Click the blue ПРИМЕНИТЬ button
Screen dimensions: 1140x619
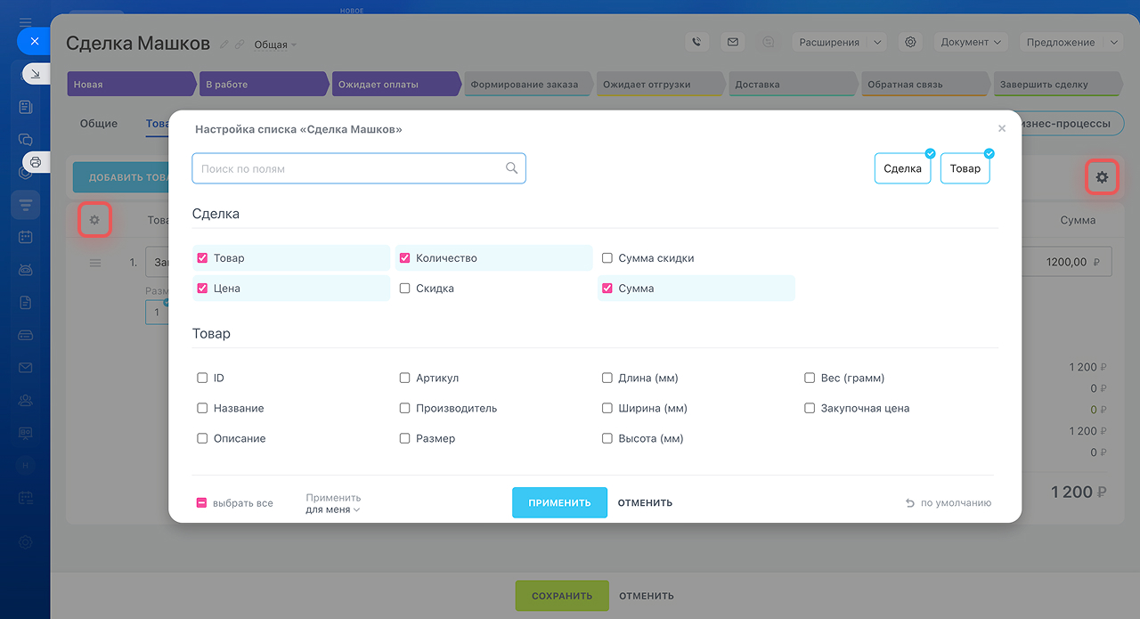(x=559, y=502)
